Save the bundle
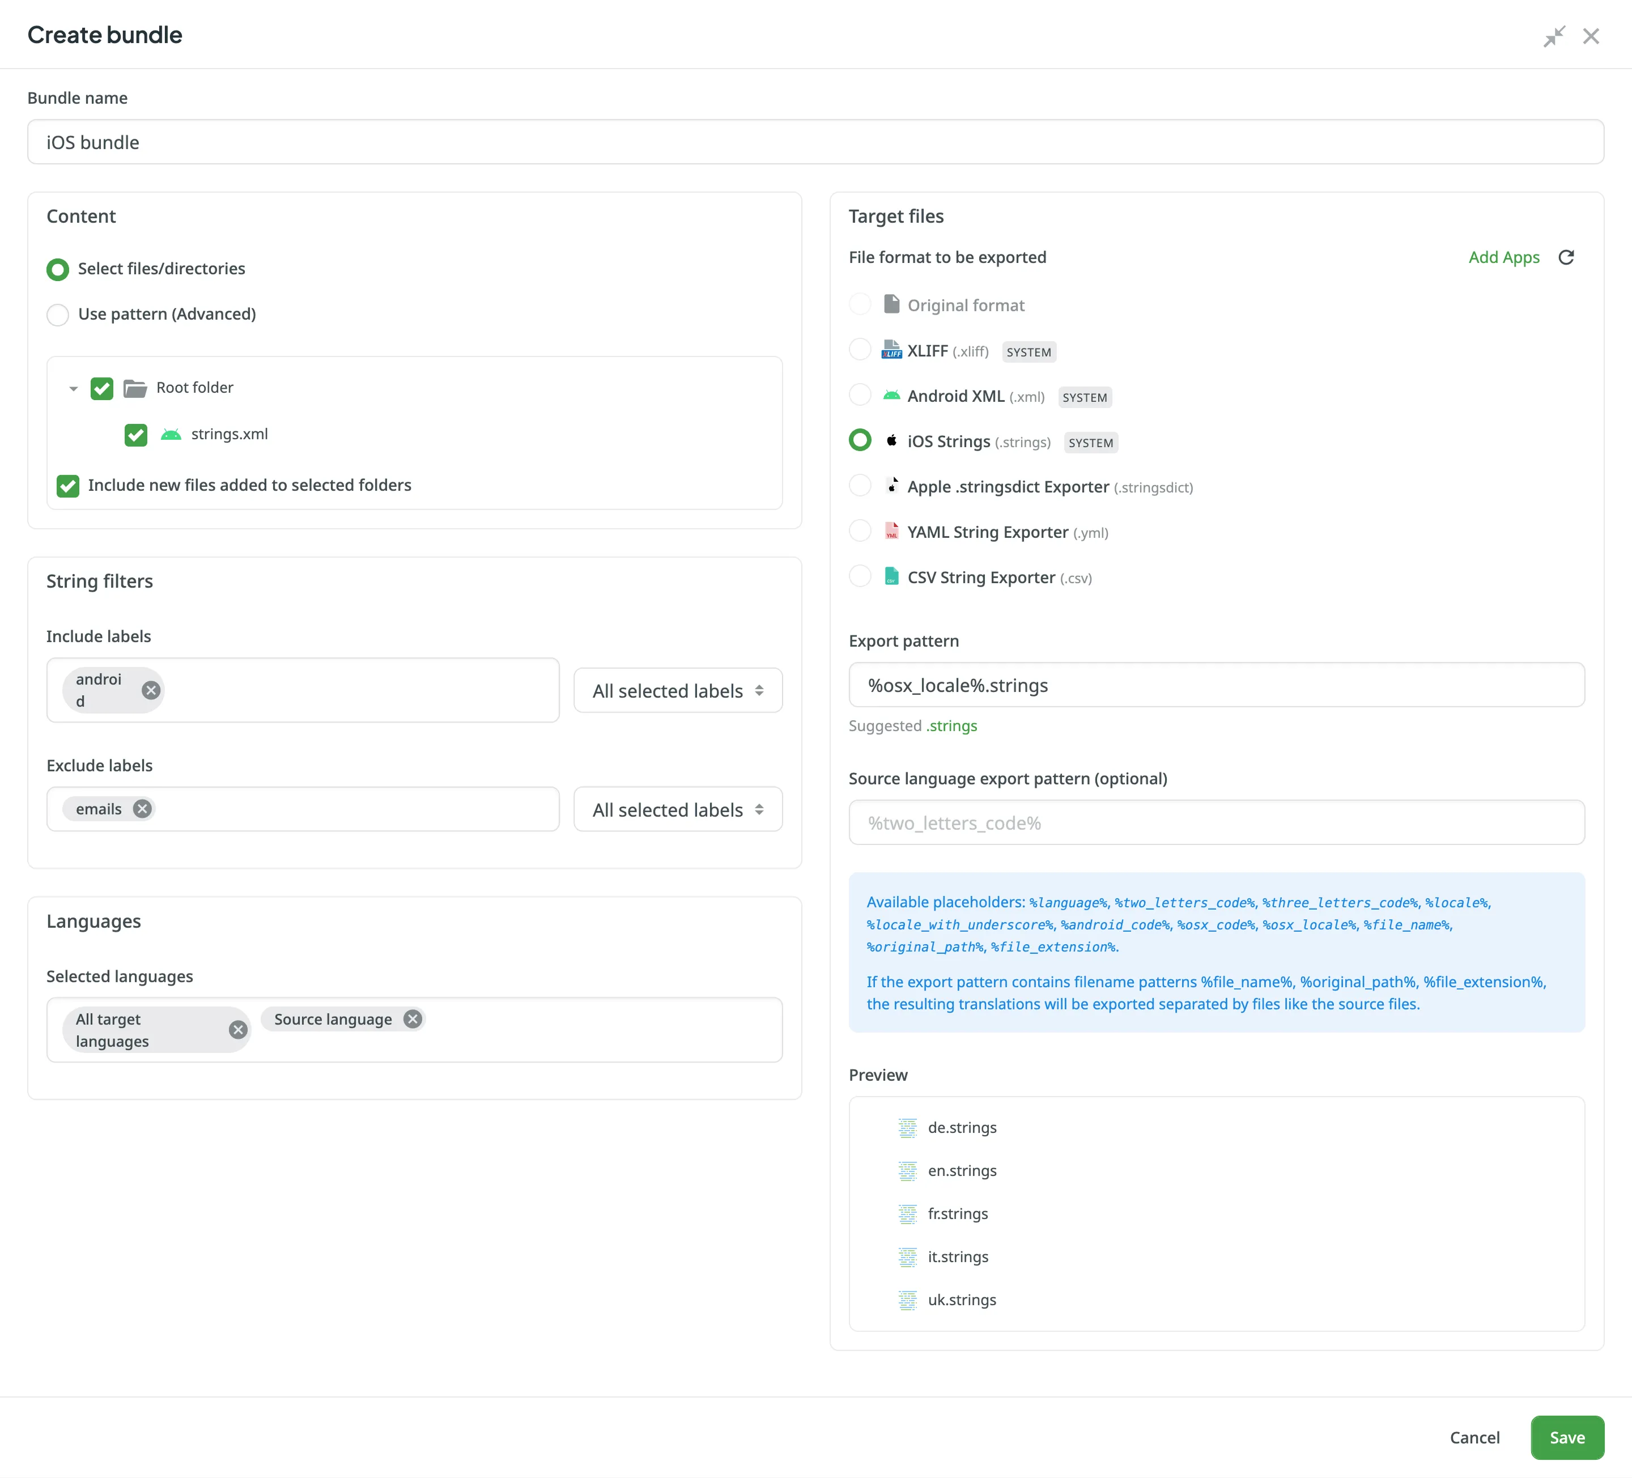The image size is (1632, 1478). click(x=1566, y=1438)
